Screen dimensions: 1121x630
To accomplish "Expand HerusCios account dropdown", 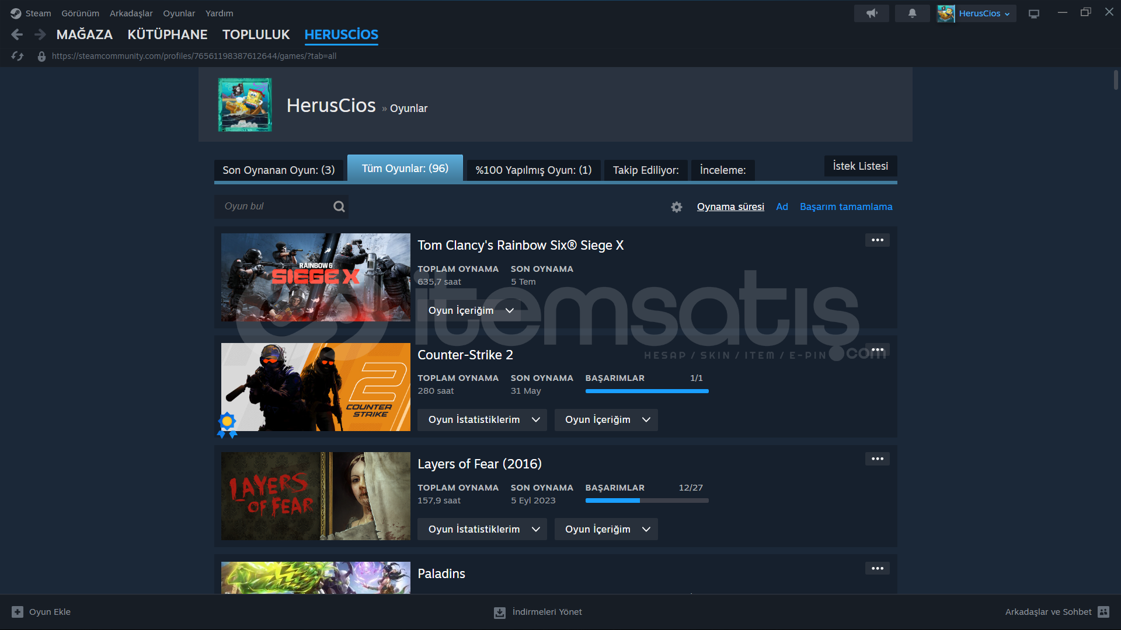I will (984, 13).
